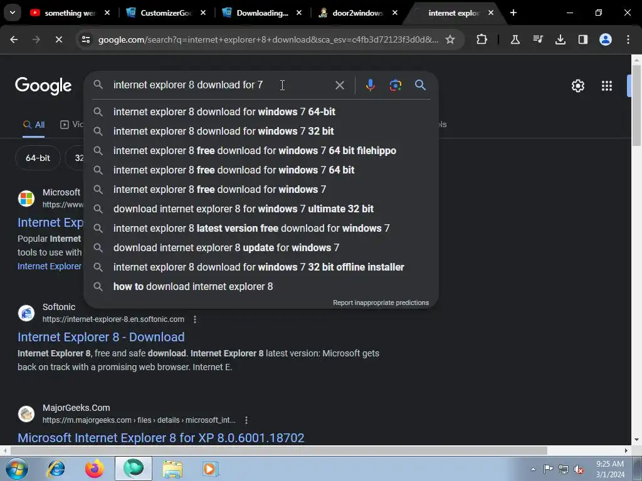
Task: Click 'Report inappropriate predictions' link
Action: point(381,303)
